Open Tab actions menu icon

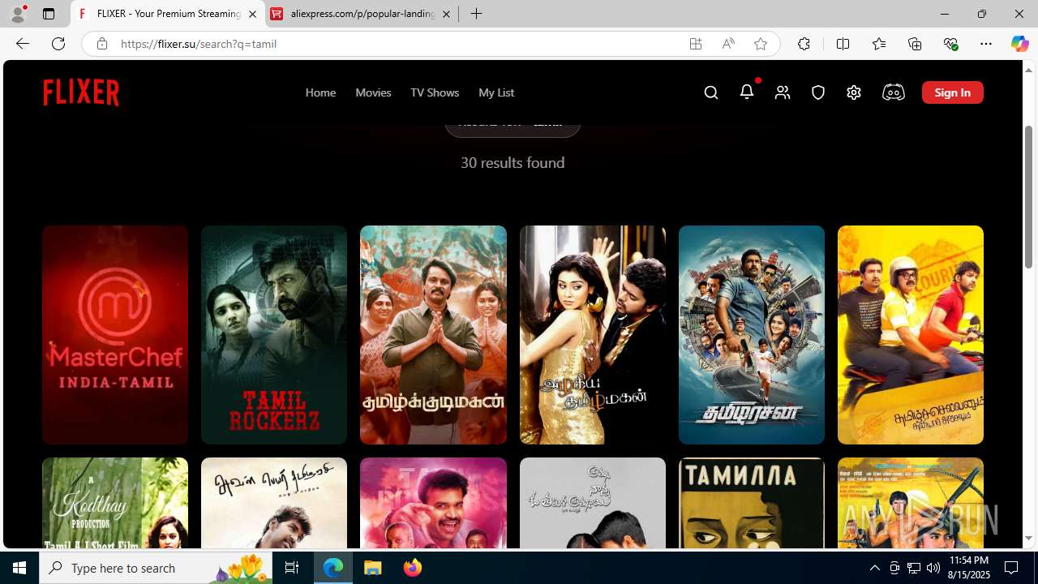click(x=49, y=14)
